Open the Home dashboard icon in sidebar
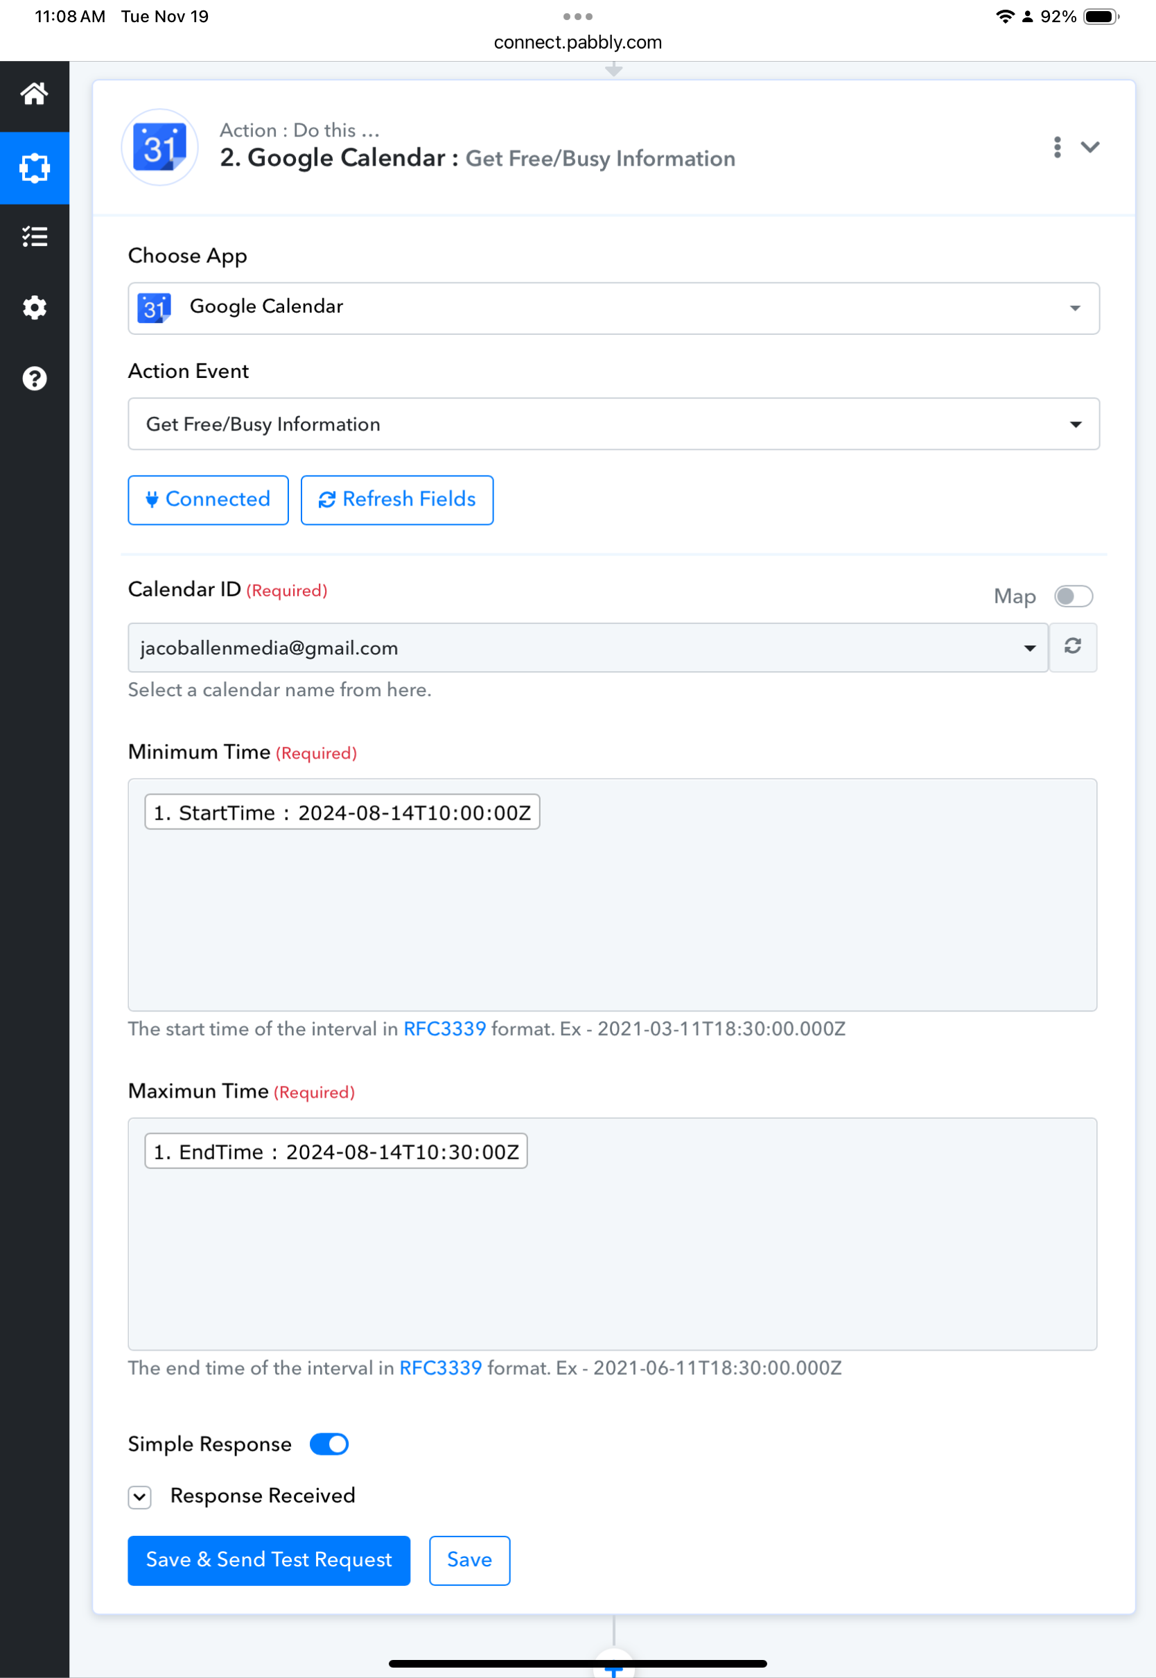Image resolution: width=1156 pixels, height=1678 pixels. tap(34, 94)
